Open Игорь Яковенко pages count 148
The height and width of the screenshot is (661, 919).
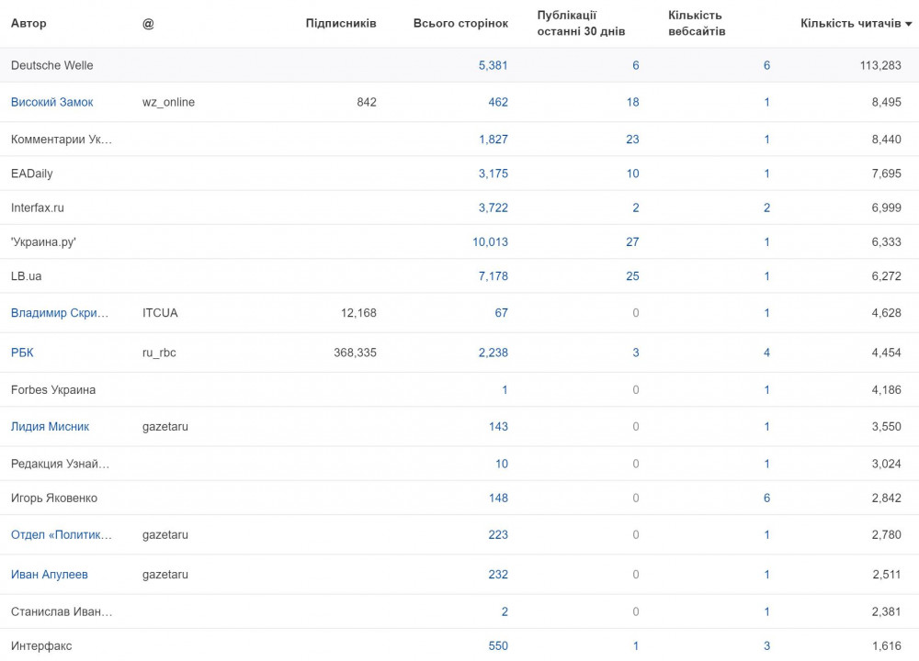click(x=498, y=498)
